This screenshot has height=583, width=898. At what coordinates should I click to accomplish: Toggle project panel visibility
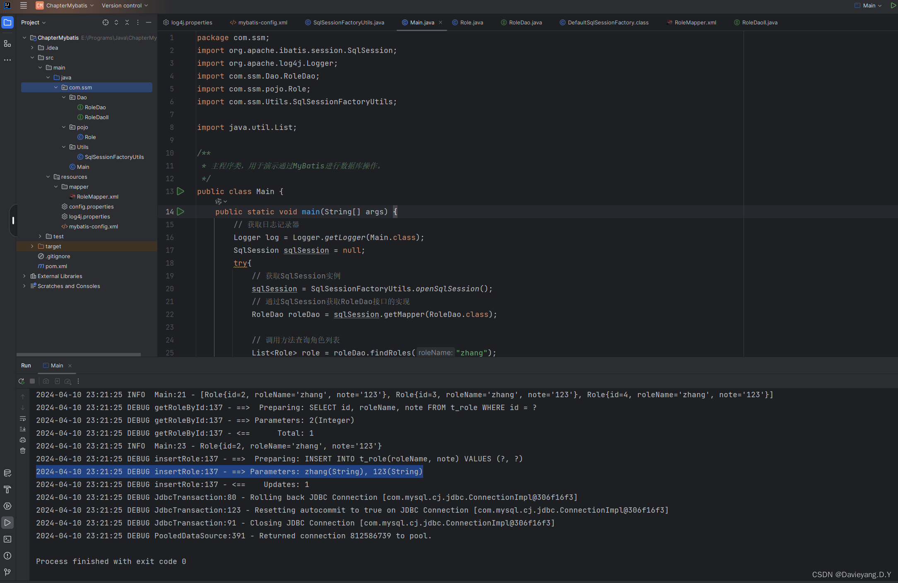pyautogui.click(x=9, y=22)
